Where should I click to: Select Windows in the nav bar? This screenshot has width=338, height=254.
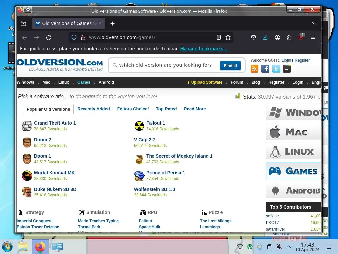pos(25,82)
